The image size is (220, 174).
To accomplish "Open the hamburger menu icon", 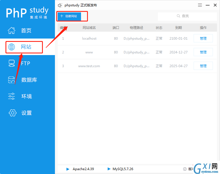I will 200,5.
